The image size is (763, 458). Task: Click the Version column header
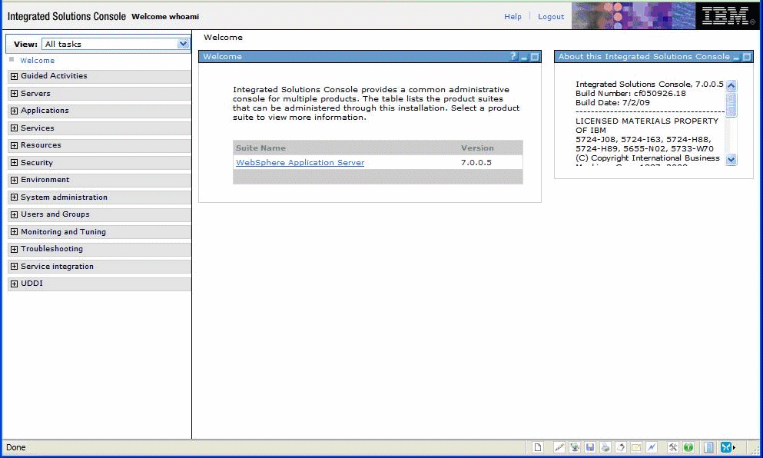[477, 148]
